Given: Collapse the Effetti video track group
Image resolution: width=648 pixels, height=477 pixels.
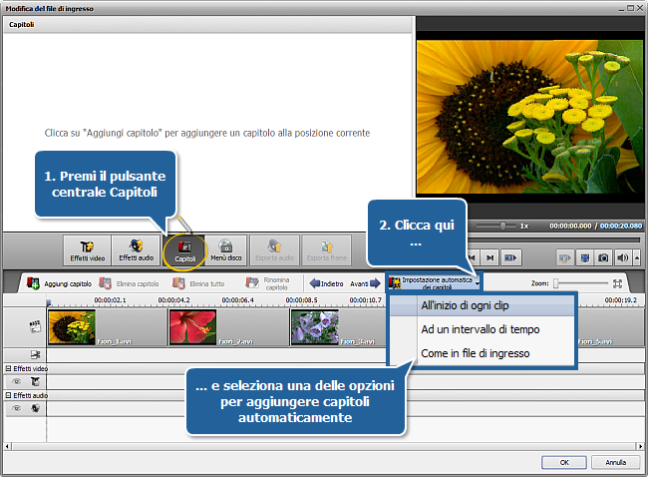Looking at the screenshot, I should (7, 369).
